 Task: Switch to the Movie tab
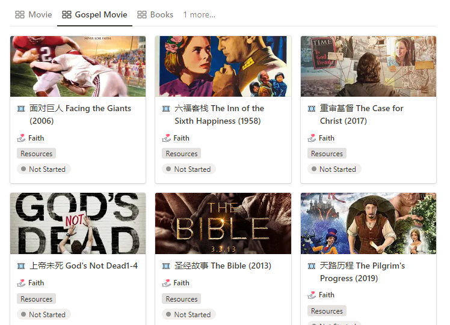(x=34, y=14)
